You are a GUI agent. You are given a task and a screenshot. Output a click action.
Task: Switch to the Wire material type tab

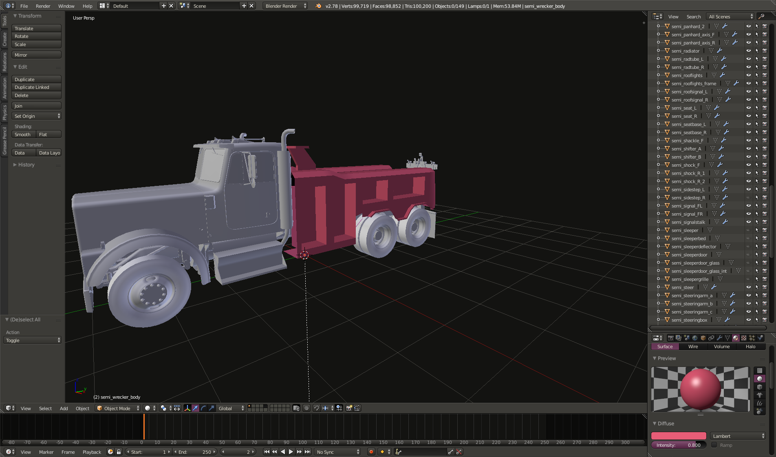pos(693,347)
